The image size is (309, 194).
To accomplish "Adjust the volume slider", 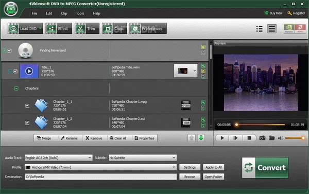I will coord(295,138).
